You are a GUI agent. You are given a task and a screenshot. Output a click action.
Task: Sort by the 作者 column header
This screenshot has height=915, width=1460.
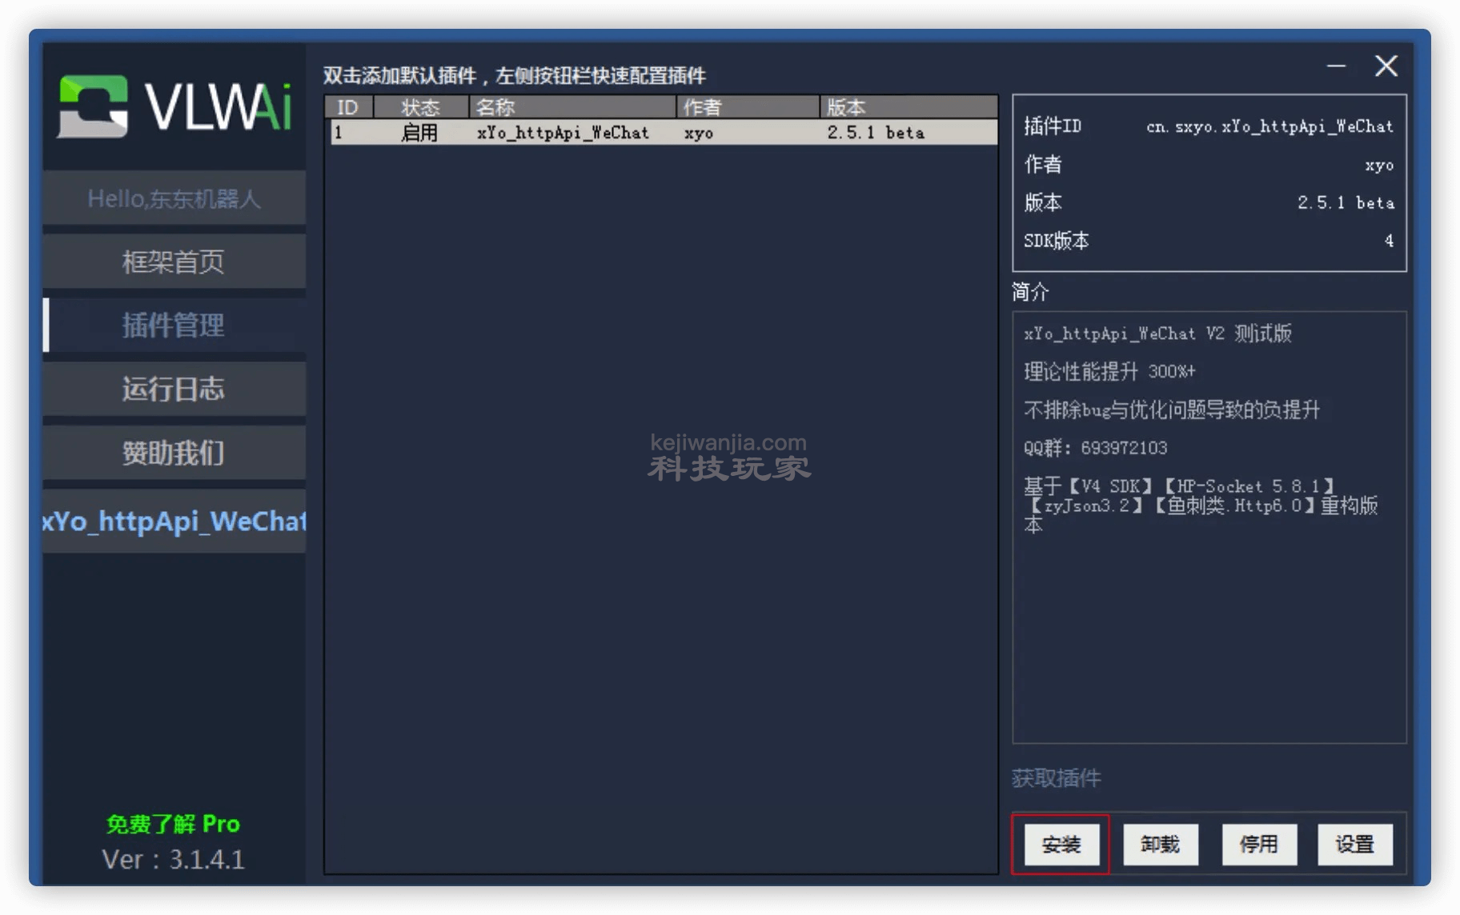point(748,107)
